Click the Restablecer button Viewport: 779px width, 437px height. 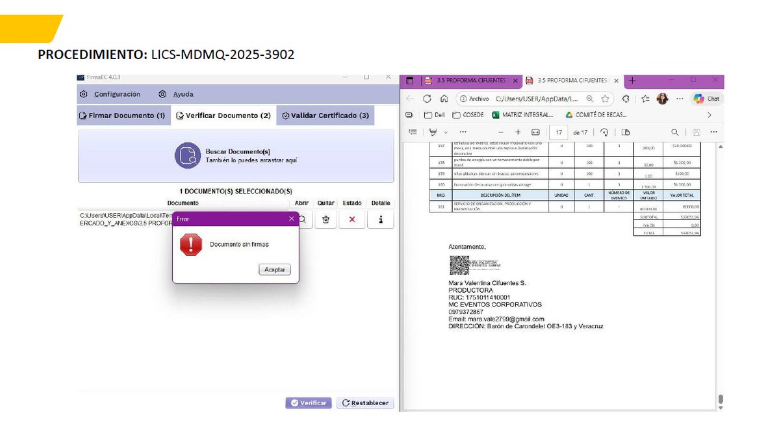365,403
